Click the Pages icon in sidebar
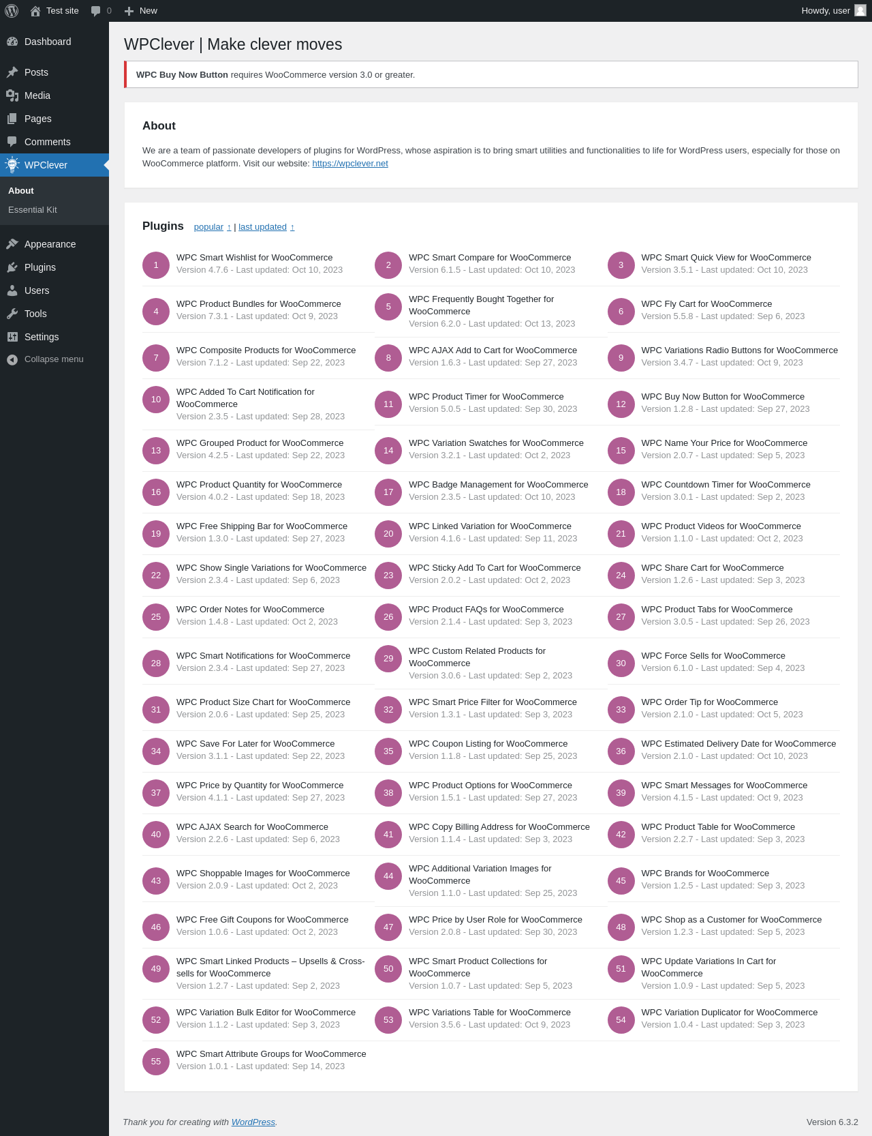This screenshot has width=872, height=1136. coord(12,119)
